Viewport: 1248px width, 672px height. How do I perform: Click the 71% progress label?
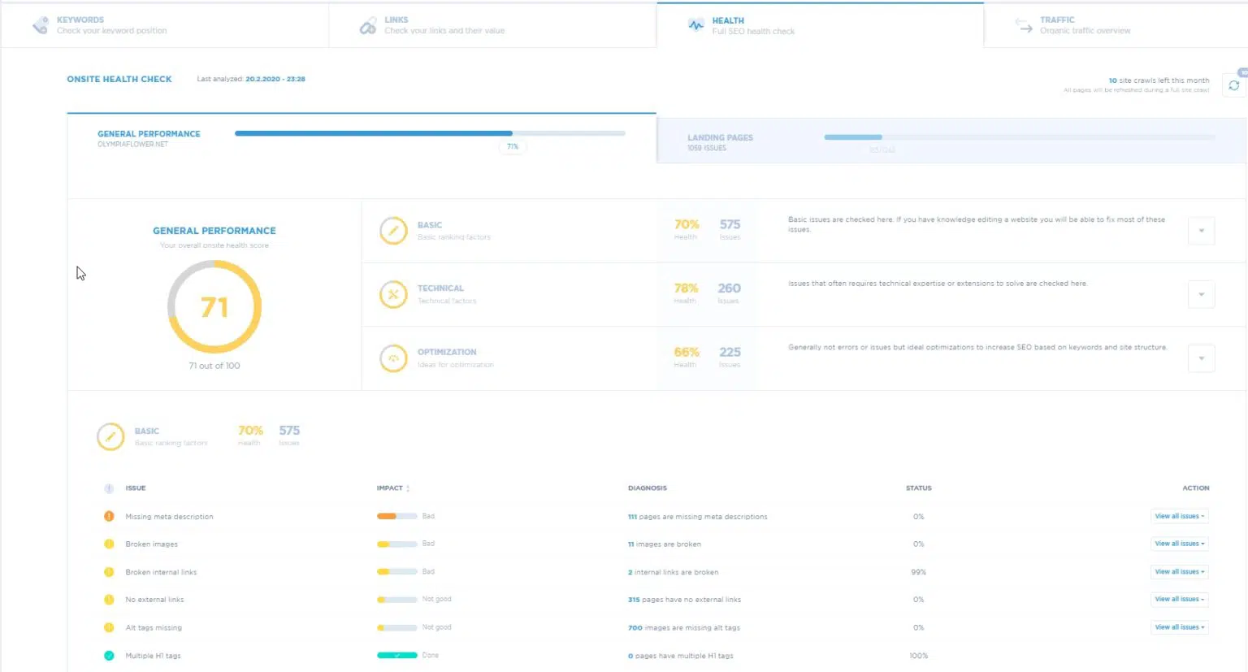click(x=513, y=147)
